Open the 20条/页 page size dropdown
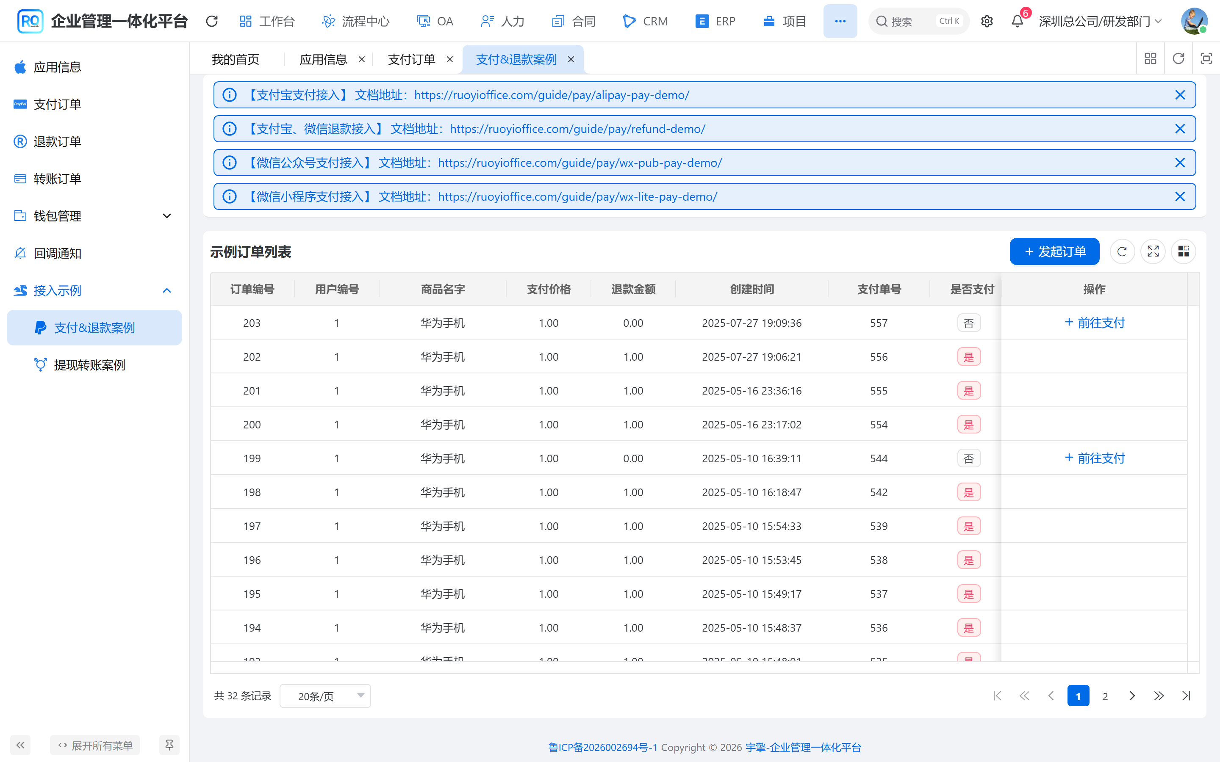Screen dimensions: 1220x762 (325, 696)
